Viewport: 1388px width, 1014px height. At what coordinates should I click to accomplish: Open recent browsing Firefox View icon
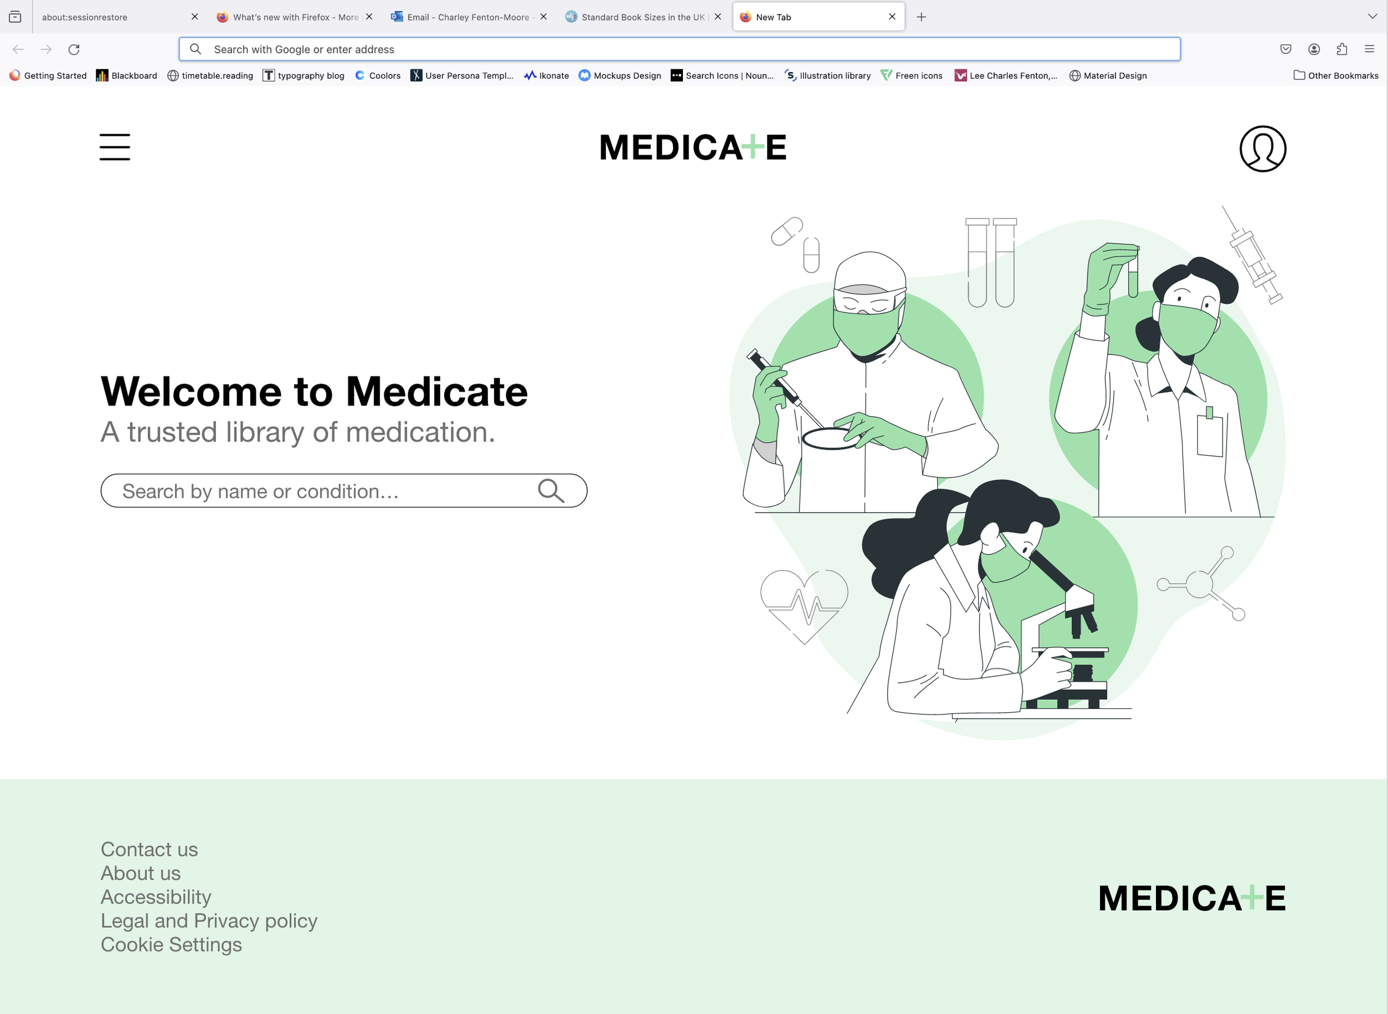(x=16, y=17)
